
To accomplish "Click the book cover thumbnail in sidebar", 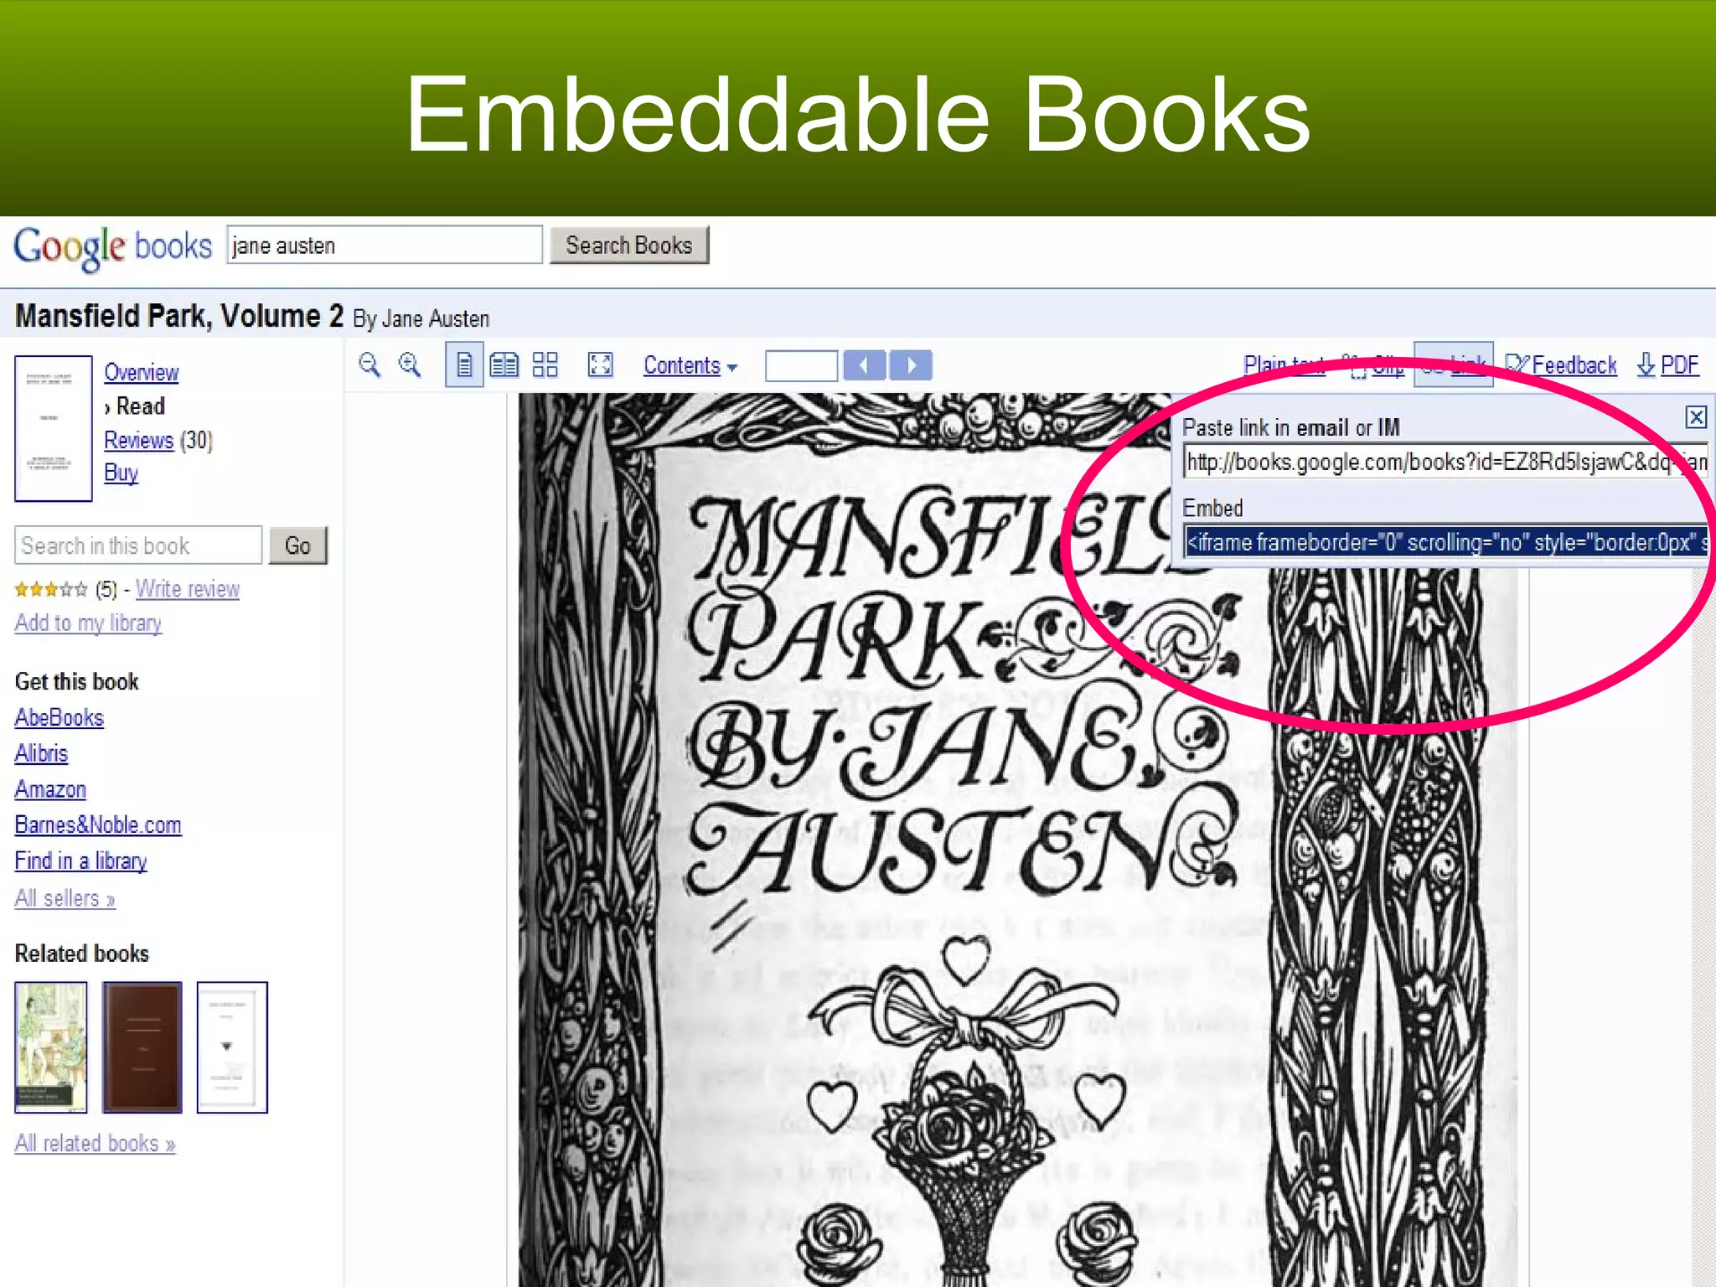I will coord(54,428).
